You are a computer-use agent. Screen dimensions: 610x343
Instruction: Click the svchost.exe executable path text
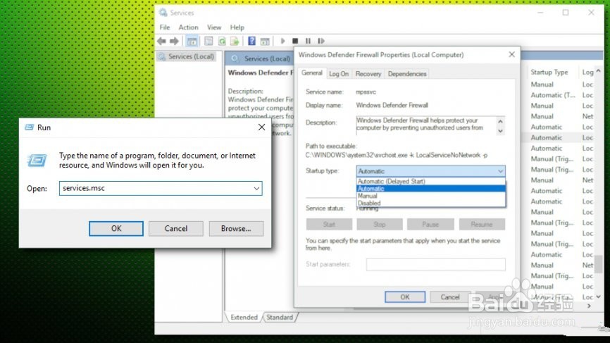click(396, 155)
